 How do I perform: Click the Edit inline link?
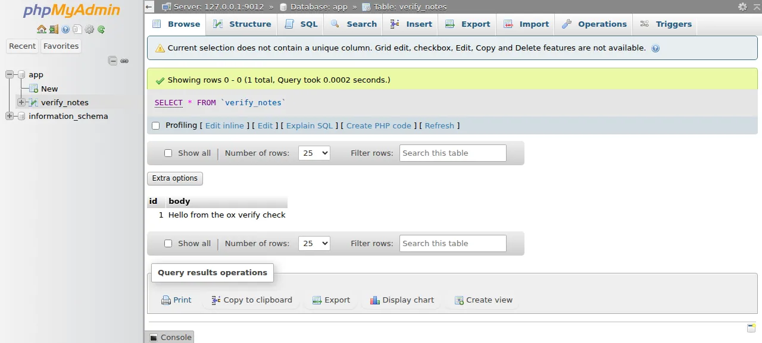pyautogui.click(x=224, y=125)
